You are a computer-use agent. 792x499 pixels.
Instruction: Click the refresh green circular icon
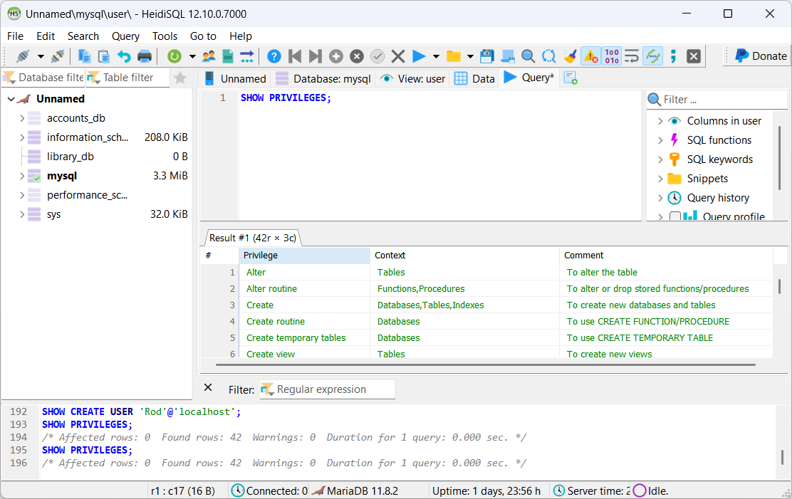pyautogui.click(x=174, y=56)
